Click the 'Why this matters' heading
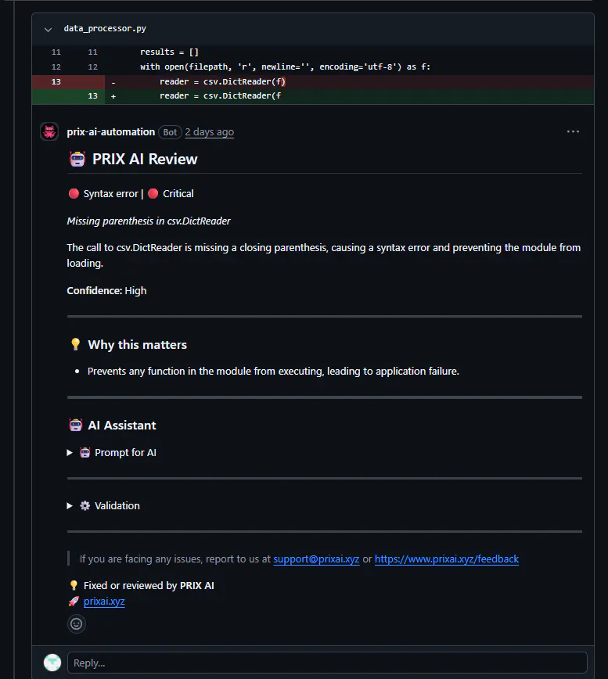 coord(137,345)
